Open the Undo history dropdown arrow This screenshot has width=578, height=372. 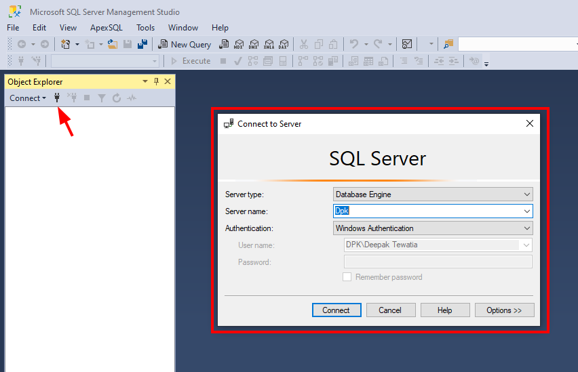click(x=366, y=44)
